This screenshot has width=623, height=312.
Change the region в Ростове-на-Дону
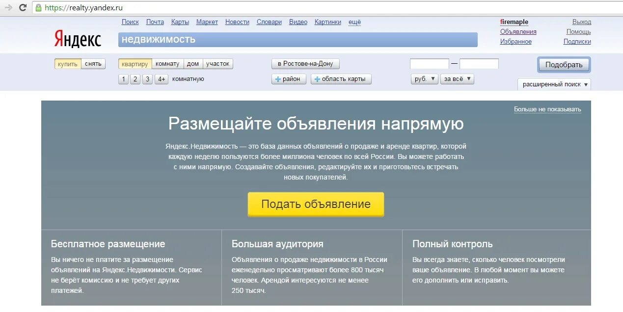[x=305, y=64]
